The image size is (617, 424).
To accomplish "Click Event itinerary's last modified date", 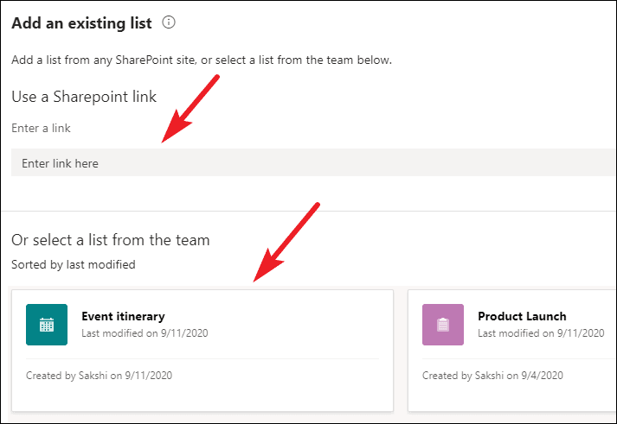I will pyautogui.click(x=145, y=332).
